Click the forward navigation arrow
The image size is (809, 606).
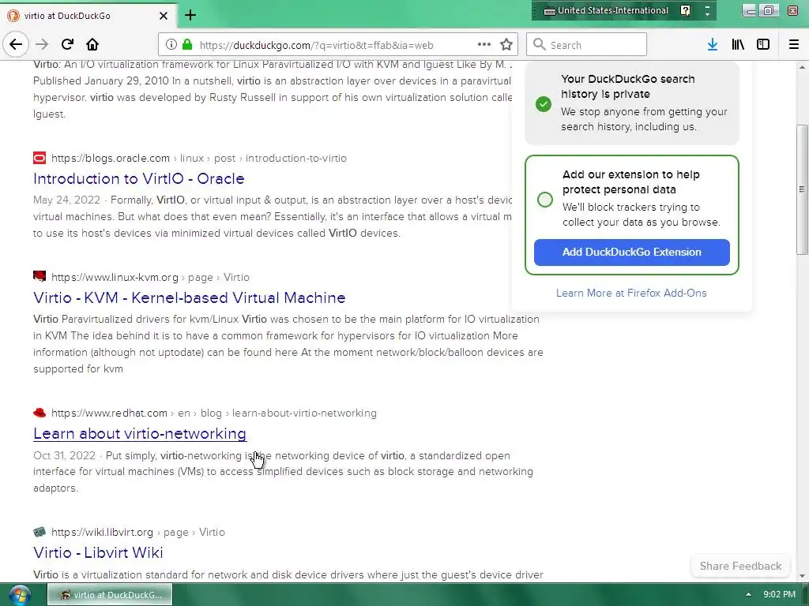[x=42, y=44]
